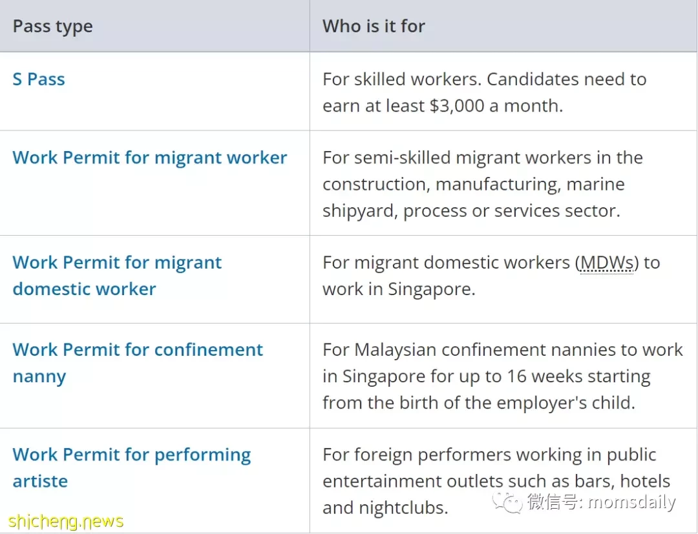Click the shicheng.news watermark text
This screenshot has height=534, width=698.
coord(66,521)
